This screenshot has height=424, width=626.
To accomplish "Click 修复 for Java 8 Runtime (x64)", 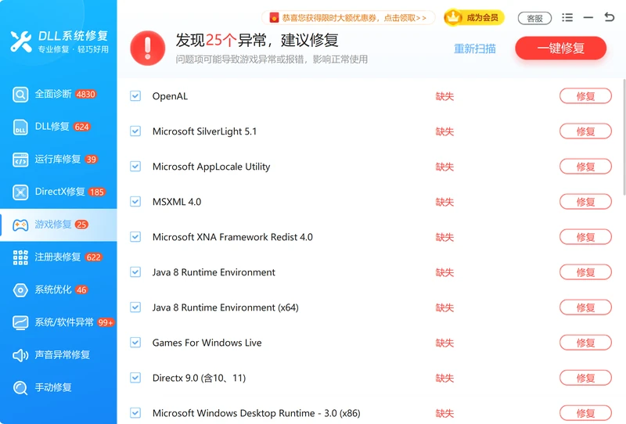I will coord(585,307).
